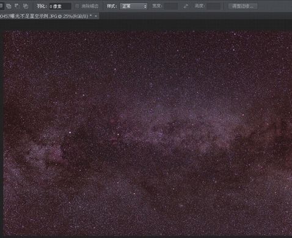The image size is (292, 238).
Task: Click the bright star beside the red nebula
Action: click(x=118, y=134)
